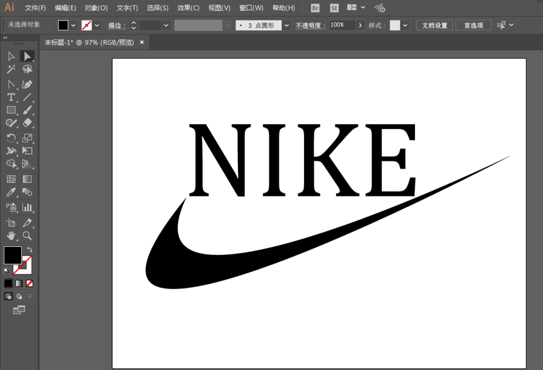
Task: Collapse the tools panel double arrow
Action: click(5, 37)
